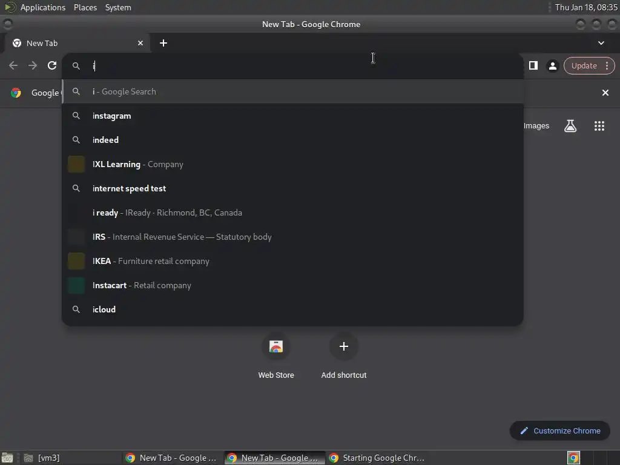Open the Google apps grid
The image size is (620, 465).
[x=599, y=126]
